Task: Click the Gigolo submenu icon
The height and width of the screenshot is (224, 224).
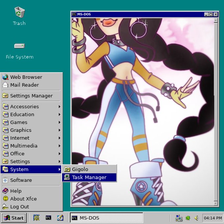Action: [x=67, y=169]
